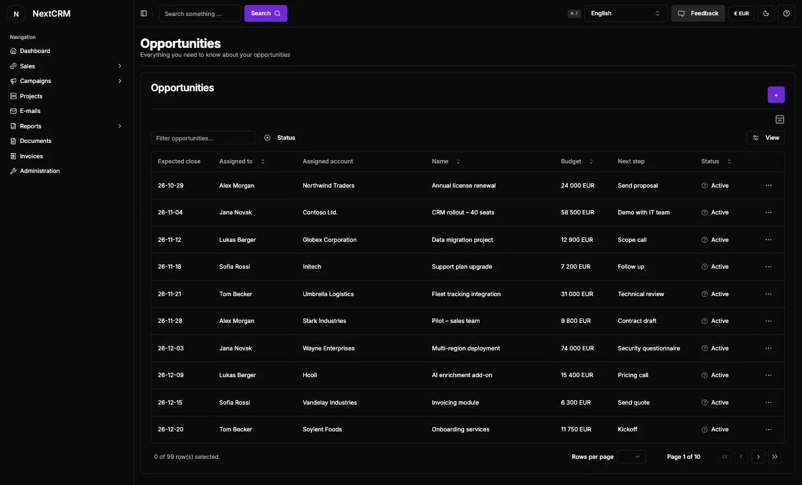This screenshot has width=802, height=485.
Task: Jump to the last page arrow
Action: tap(775, 457)
